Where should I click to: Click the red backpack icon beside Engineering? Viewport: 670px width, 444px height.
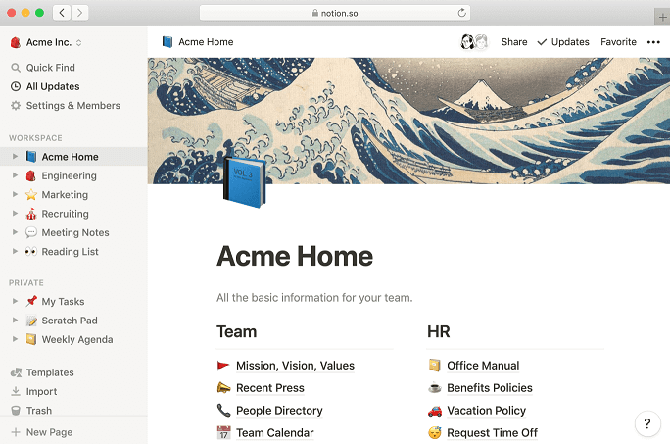[30, 175]
